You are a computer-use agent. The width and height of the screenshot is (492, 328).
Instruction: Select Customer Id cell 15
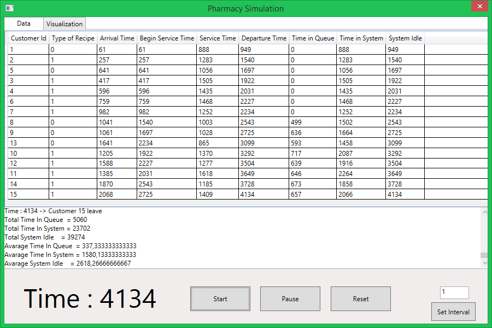28,194
